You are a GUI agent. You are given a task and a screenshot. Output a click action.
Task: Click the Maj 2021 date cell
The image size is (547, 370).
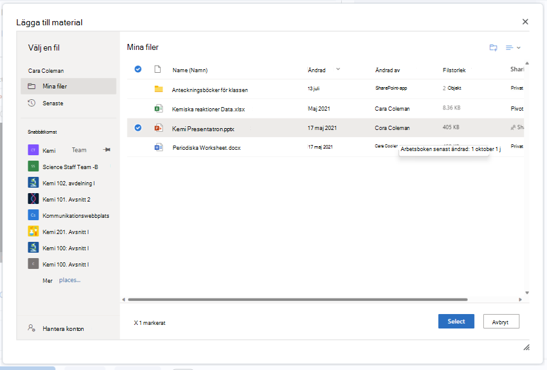pos(319,109)
